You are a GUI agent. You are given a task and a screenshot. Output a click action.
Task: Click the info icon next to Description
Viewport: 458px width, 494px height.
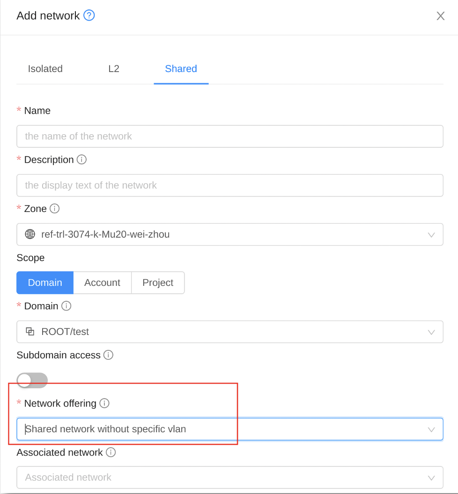81,160
